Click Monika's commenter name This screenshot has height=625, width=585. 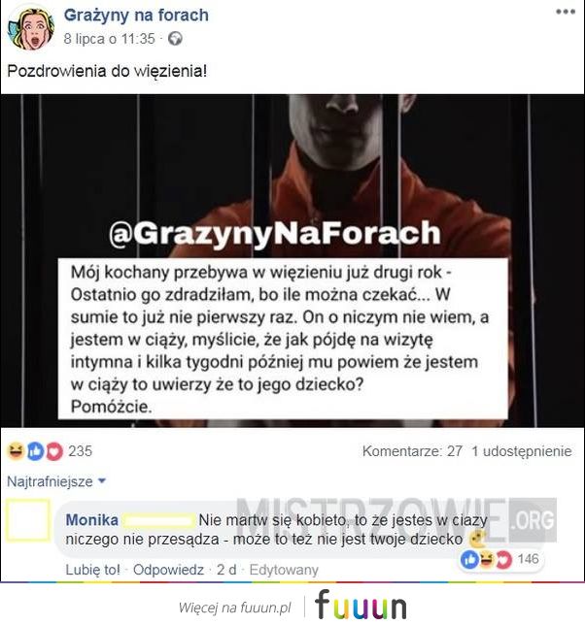pos(91,520)
